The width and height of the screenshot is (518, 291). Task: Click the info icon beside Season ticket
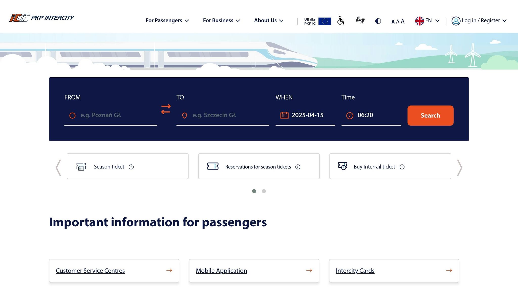[131, 167]
